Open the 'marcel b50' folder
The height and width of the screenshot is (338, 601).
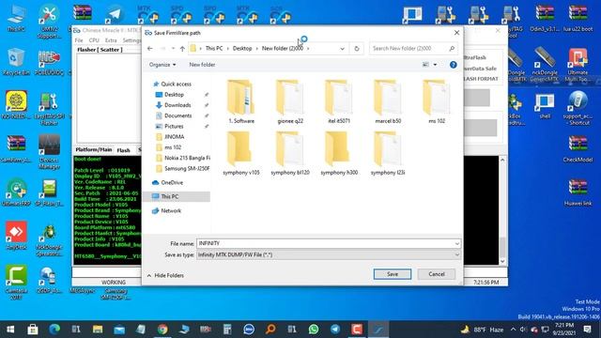click(388, 101)
